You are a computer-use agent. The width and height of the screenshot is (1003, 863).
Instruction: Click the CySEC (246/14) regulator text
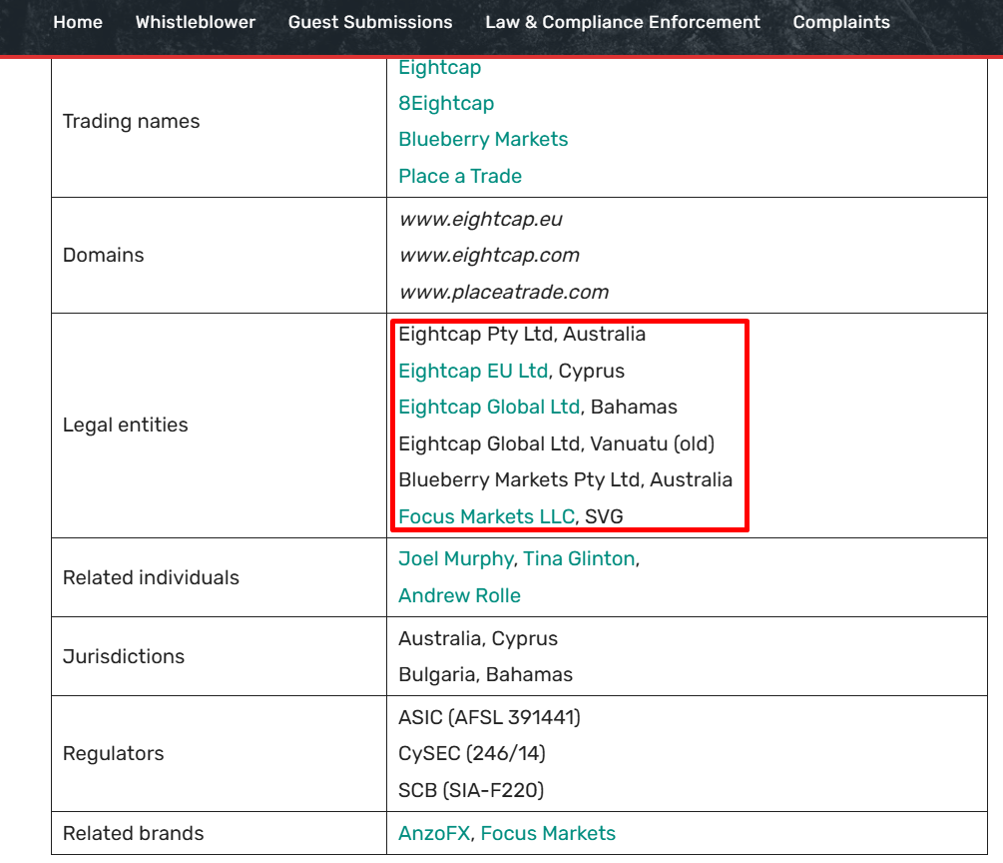pyautogui.click(x=472, y=754)
